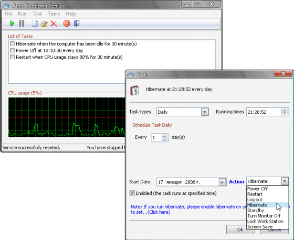The width and height of the screenshot is (294, 240).
Task: Click the Every day(s) number field
Action: pos(157,138)
